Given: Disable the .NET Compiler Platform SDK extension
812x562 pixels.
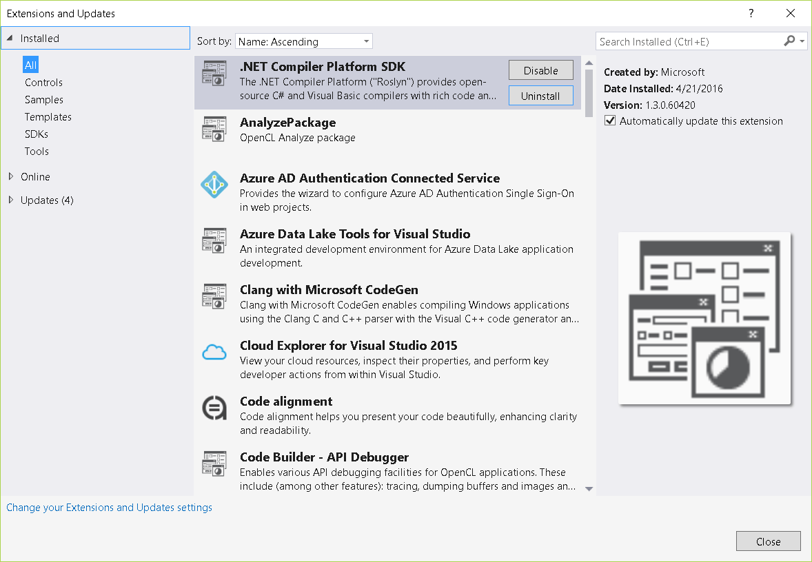Looking at the screenshot, I should 540,70.
